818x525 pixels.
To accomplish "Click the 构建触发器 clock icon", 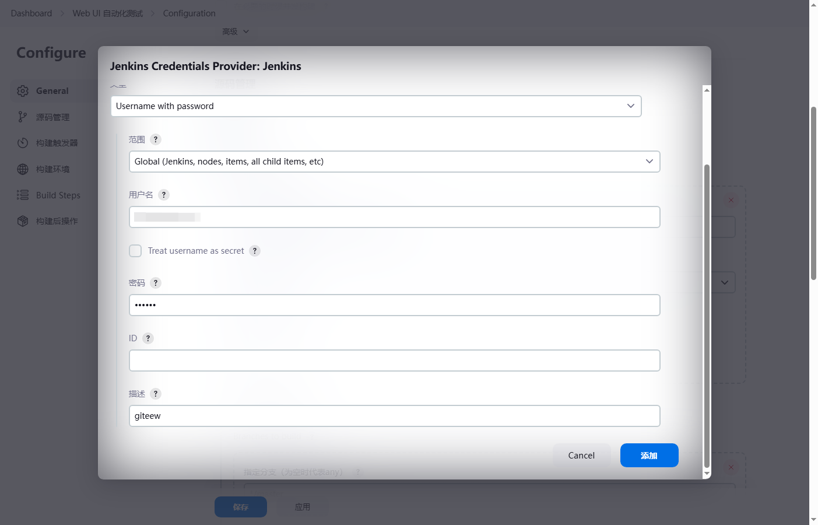I will (x=23, y=143).
